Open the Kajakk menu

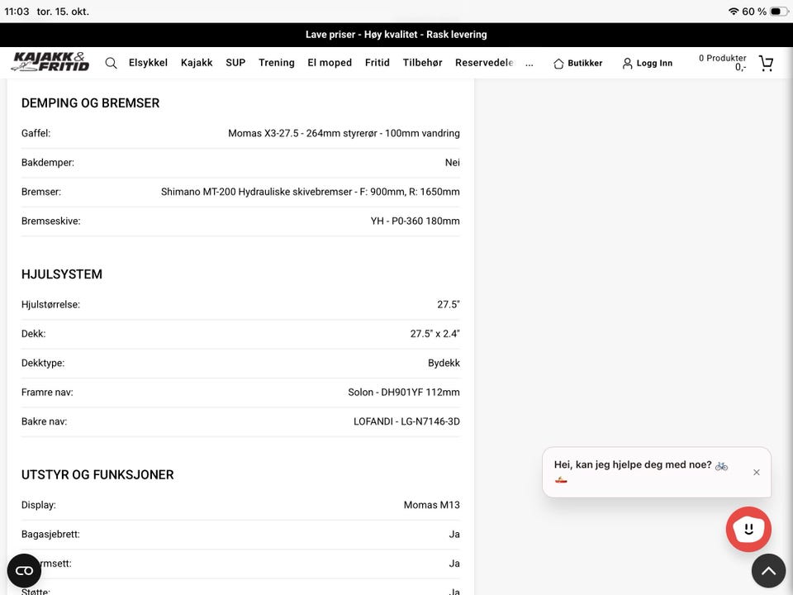click(x=197, y=63)
